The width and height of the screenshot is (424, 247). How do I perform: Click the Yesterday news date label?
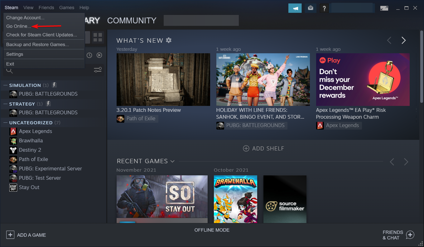[x=127, y=49]
